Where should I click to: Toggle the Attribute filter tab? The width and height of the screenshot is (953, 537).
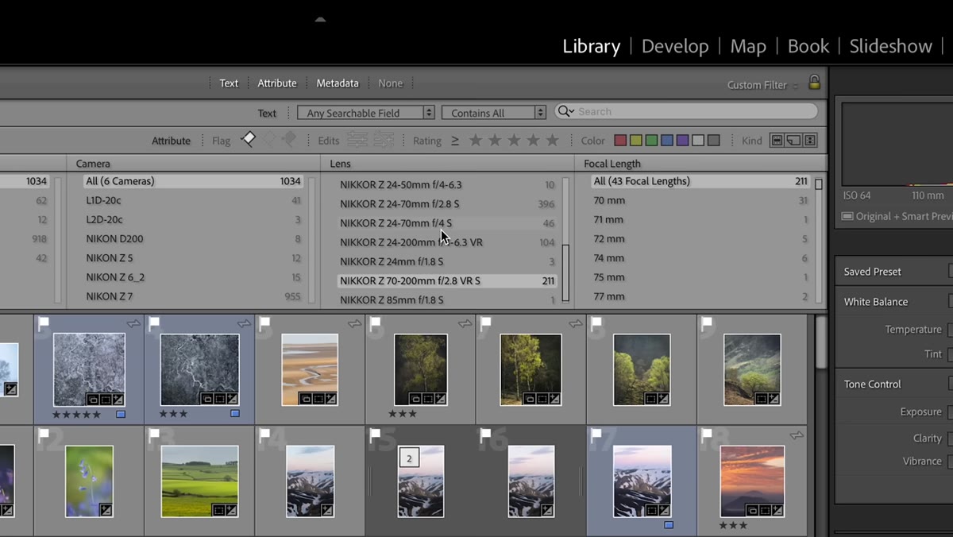[x=277, y=83]
